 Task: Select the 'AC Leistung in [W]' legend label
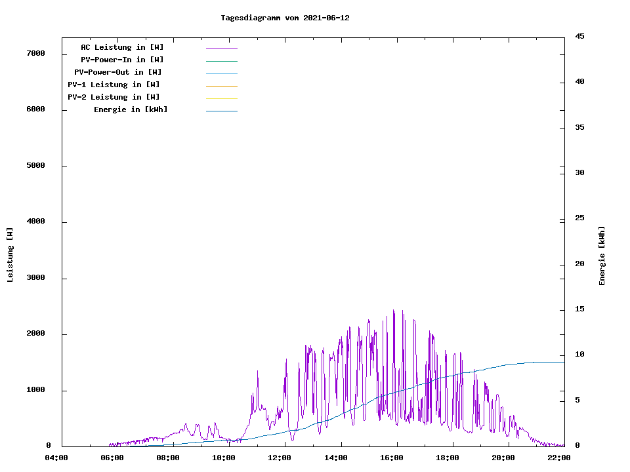(122, 47)
